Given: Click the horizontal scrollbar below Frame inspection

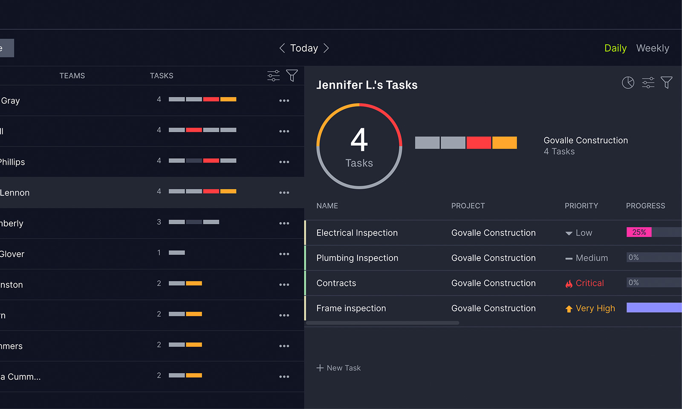Looking at the screenshot, I should tap(382, 323).
